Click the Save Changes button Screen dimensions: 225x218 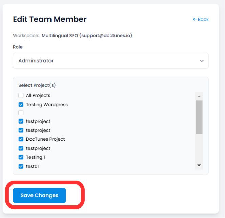coord(39,195)
